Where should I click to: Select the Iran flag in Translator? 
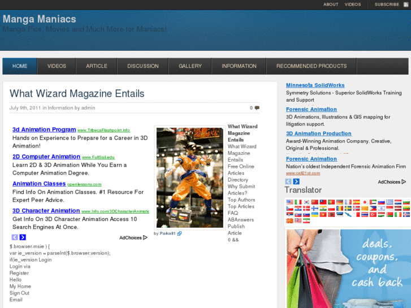click(306, 221)
